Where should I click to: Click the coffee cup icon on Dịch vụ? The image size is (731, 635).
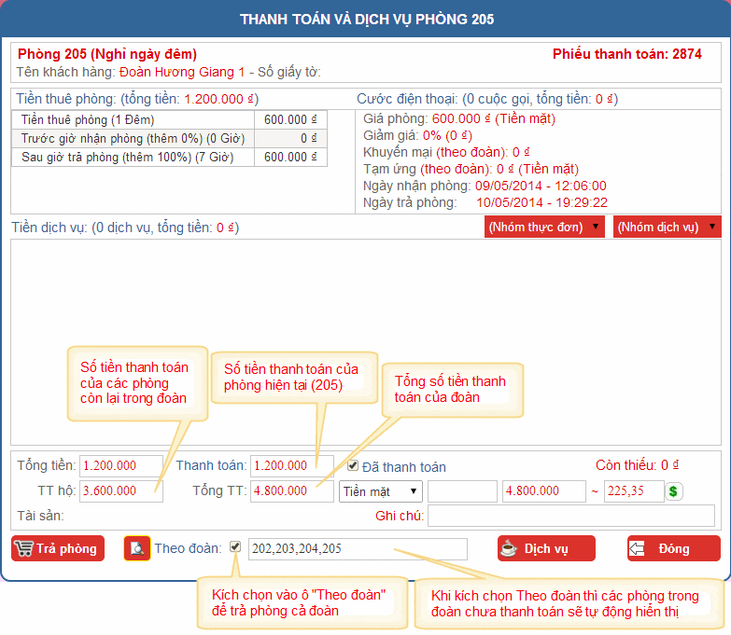click(x=511, y=548)
